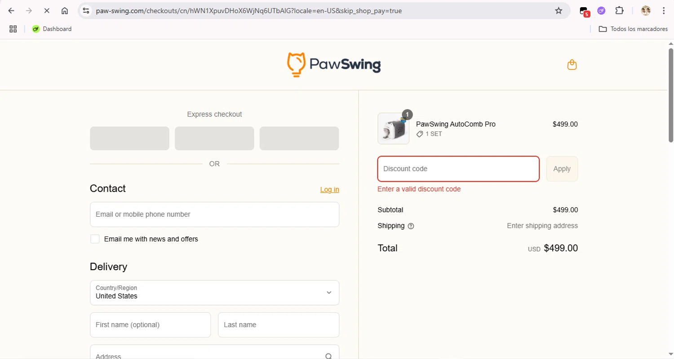Click the 1 SET tag icon
Screen dimensions: 674x359
tap(420, 134)
